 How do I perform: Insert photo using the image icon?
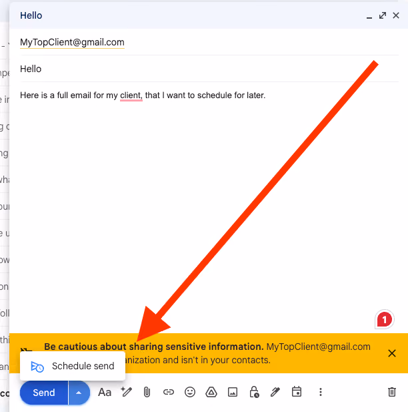233,392
